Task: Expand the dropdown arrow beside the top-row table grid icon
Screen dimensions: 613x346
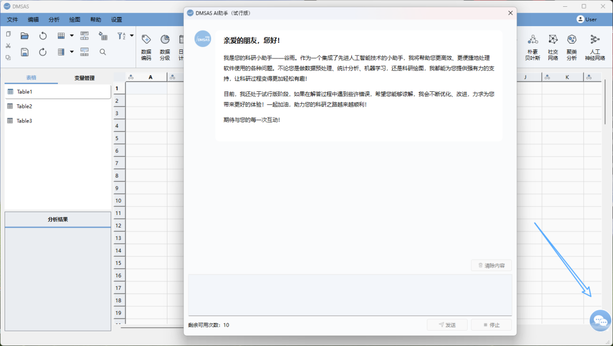Action: click(72, 36)
